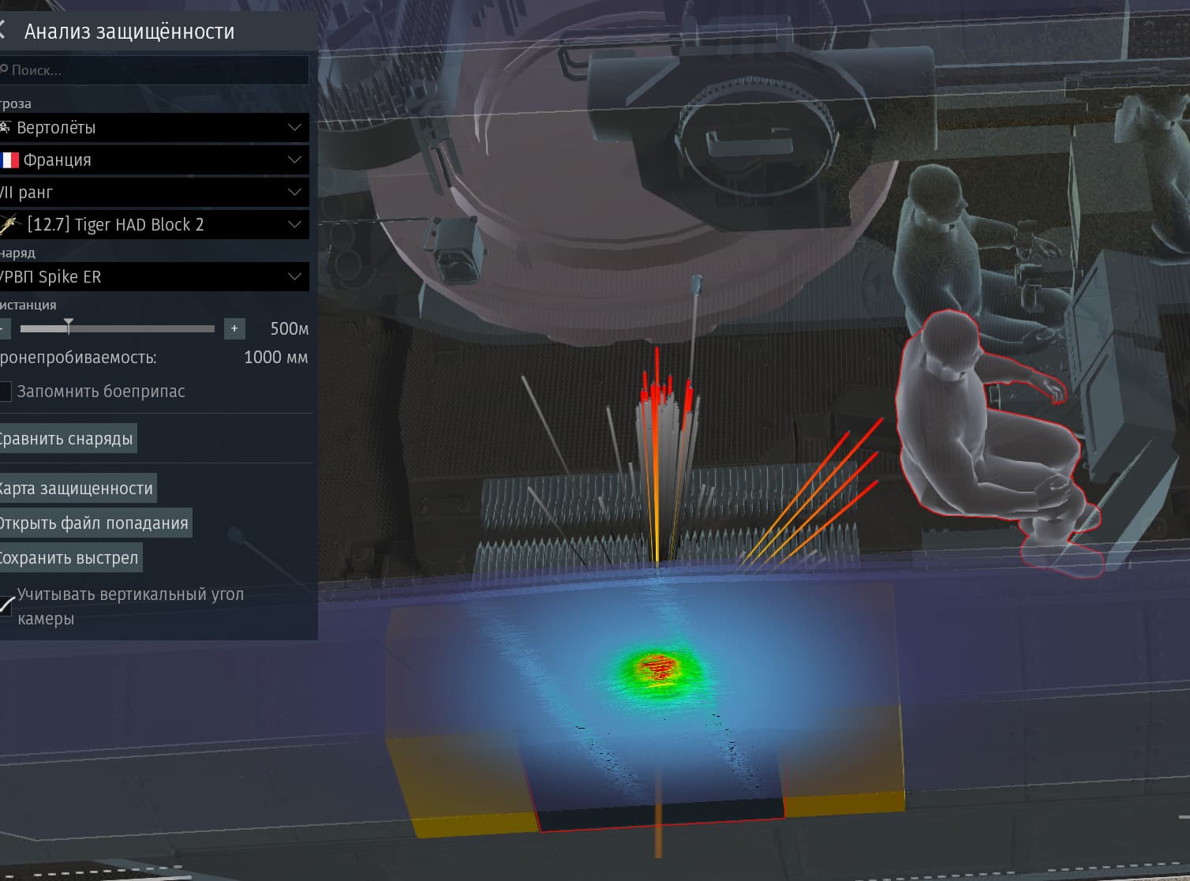Screen dimensions: 1190x881
Task: Open the Tiger HAD Block 2 vehicle dropdown
Action: (x=154, y=225)
